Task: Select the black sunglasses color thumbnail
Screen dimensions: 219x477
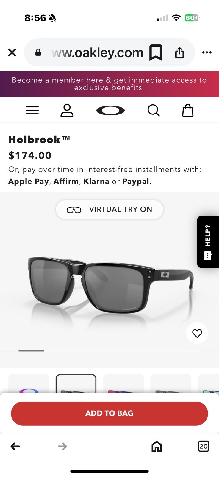Action: tap(76, 384)
